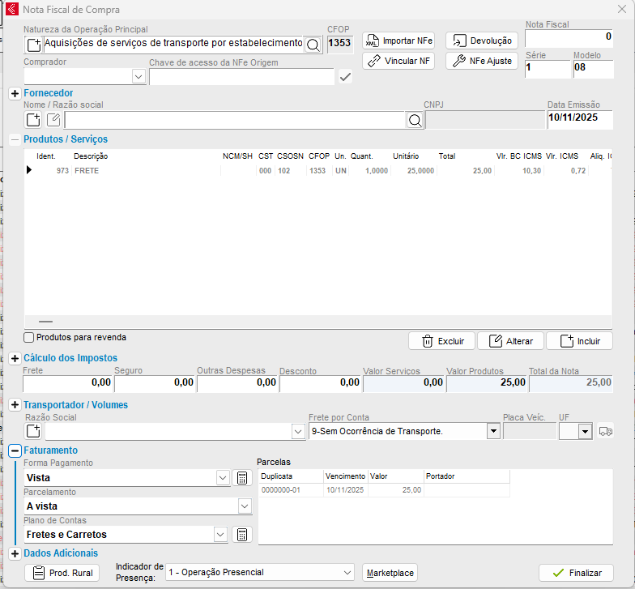This screenshot has width=635, height=589.
Task: Click the add new supplier icon under Fornecedor
Action: (33, 120)
